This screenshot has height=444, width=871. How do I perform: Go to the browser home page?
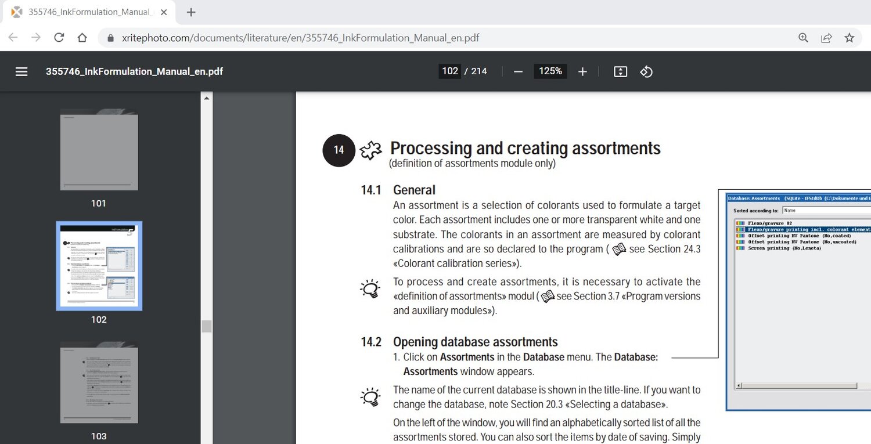click(x=82, y=38)
